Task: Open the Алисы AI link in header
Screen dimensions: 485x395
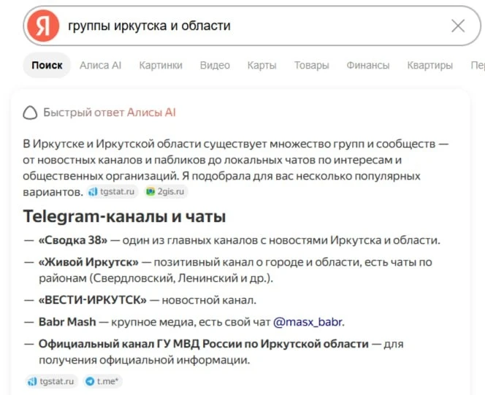Action: tap(151, 112)
